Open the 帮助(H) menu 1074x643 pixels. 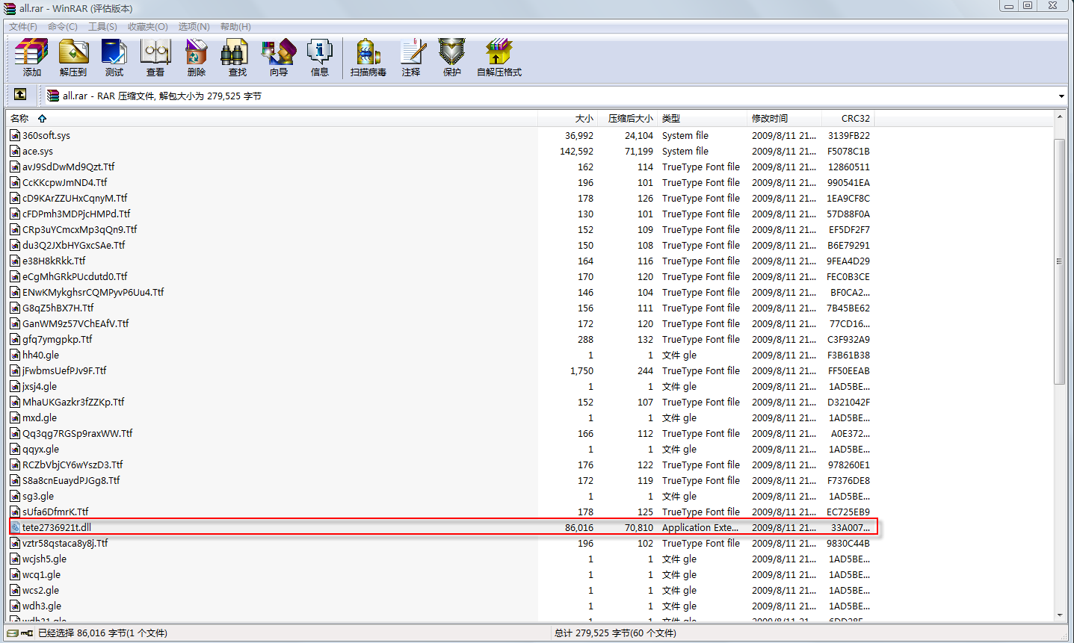(x=235, y=26)
